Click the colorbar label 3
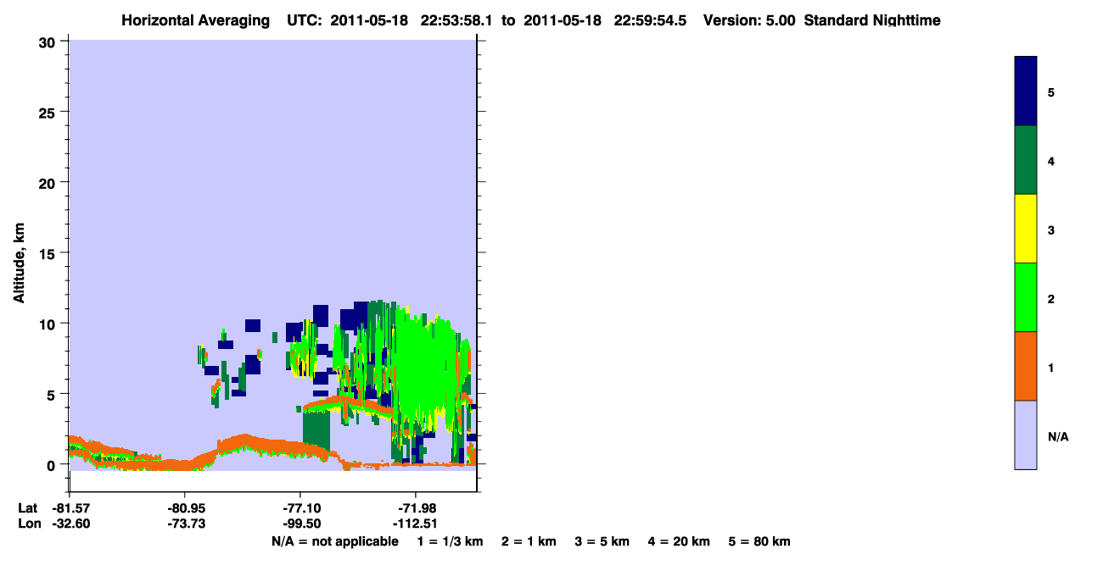 coord(1051,230)
